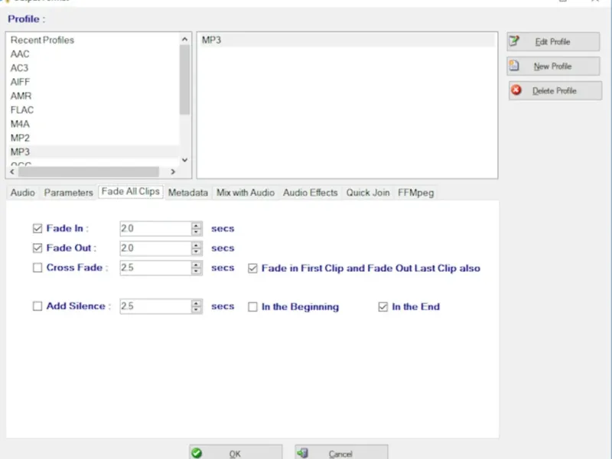Click the Cancel button
Viewport: 612px width, 459px height.
341,453
